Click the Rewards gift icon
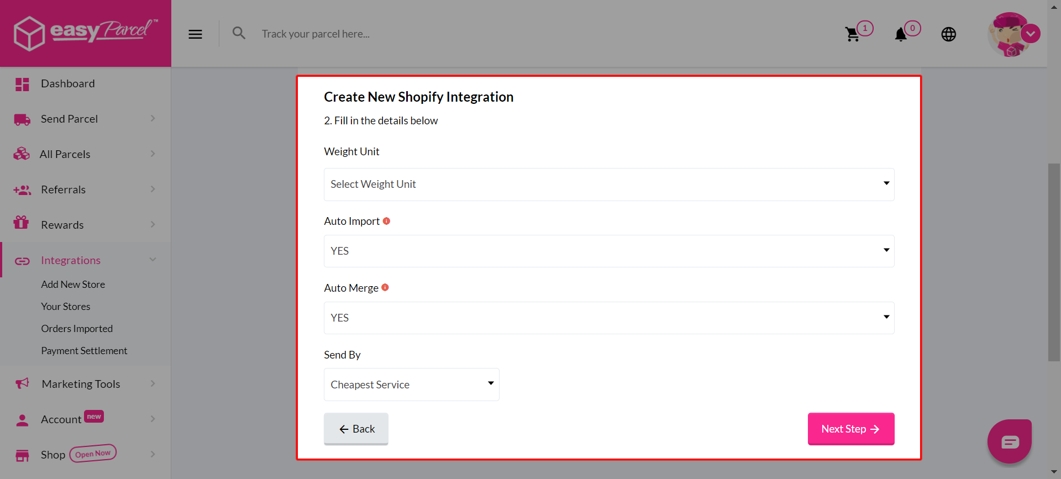Screen dimensions: 1061x479 pos(21,223)
